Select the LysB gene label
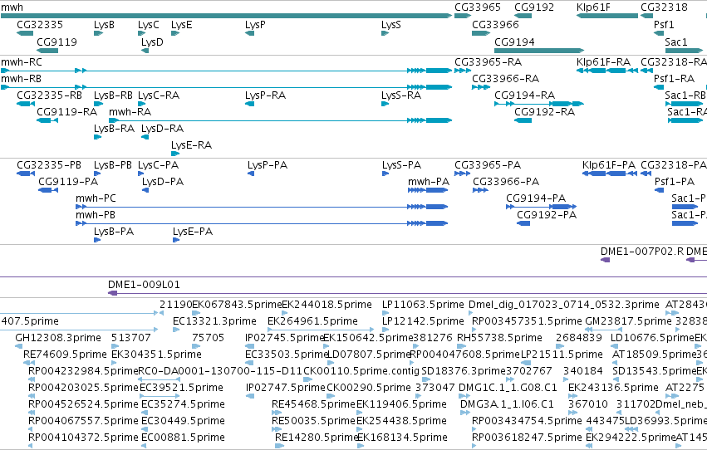Screen dimensions: 707x450 pos(104,25)
